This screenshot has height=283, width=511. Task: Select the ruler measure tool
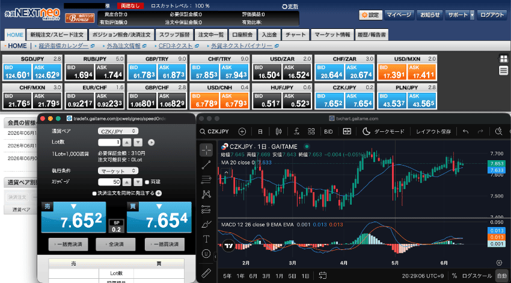(206, 273)
